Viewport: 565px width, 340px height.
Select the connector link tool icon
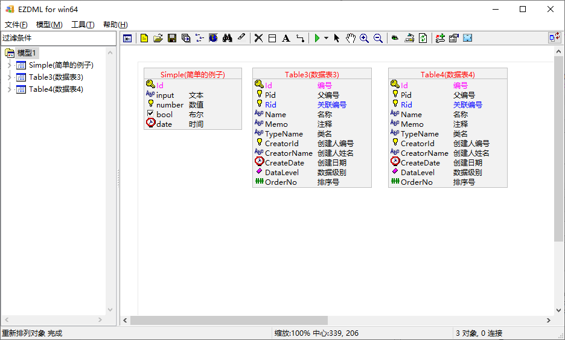[x=300, y=38]
